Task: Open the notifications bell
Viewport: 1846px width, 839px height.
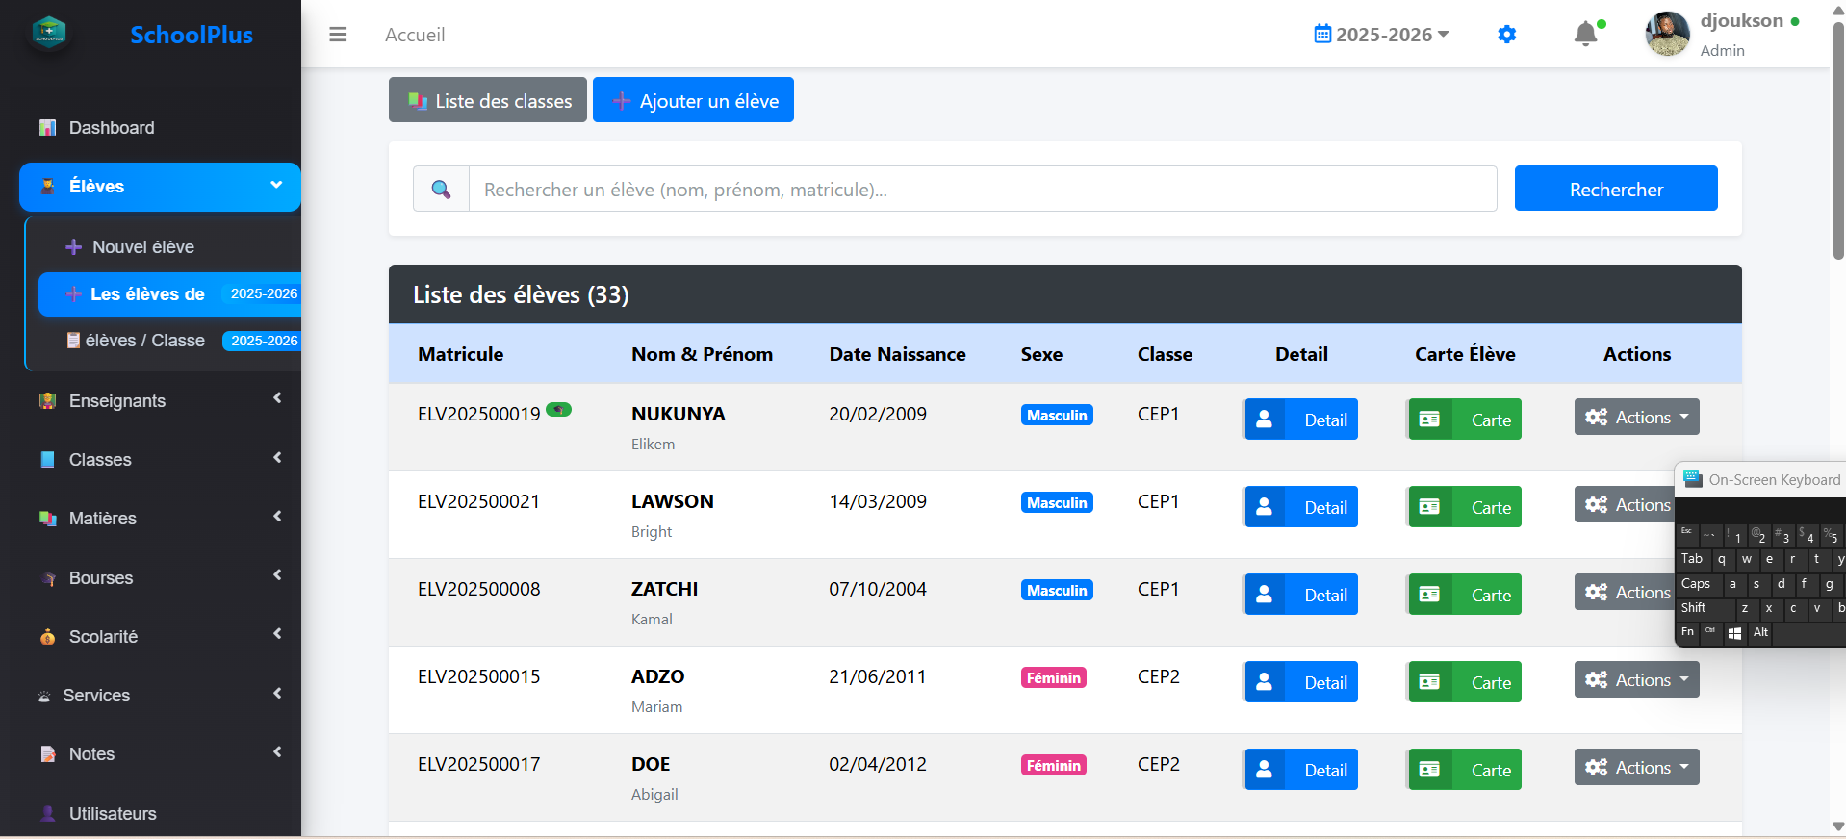Action: click(x=1585, y=35)
